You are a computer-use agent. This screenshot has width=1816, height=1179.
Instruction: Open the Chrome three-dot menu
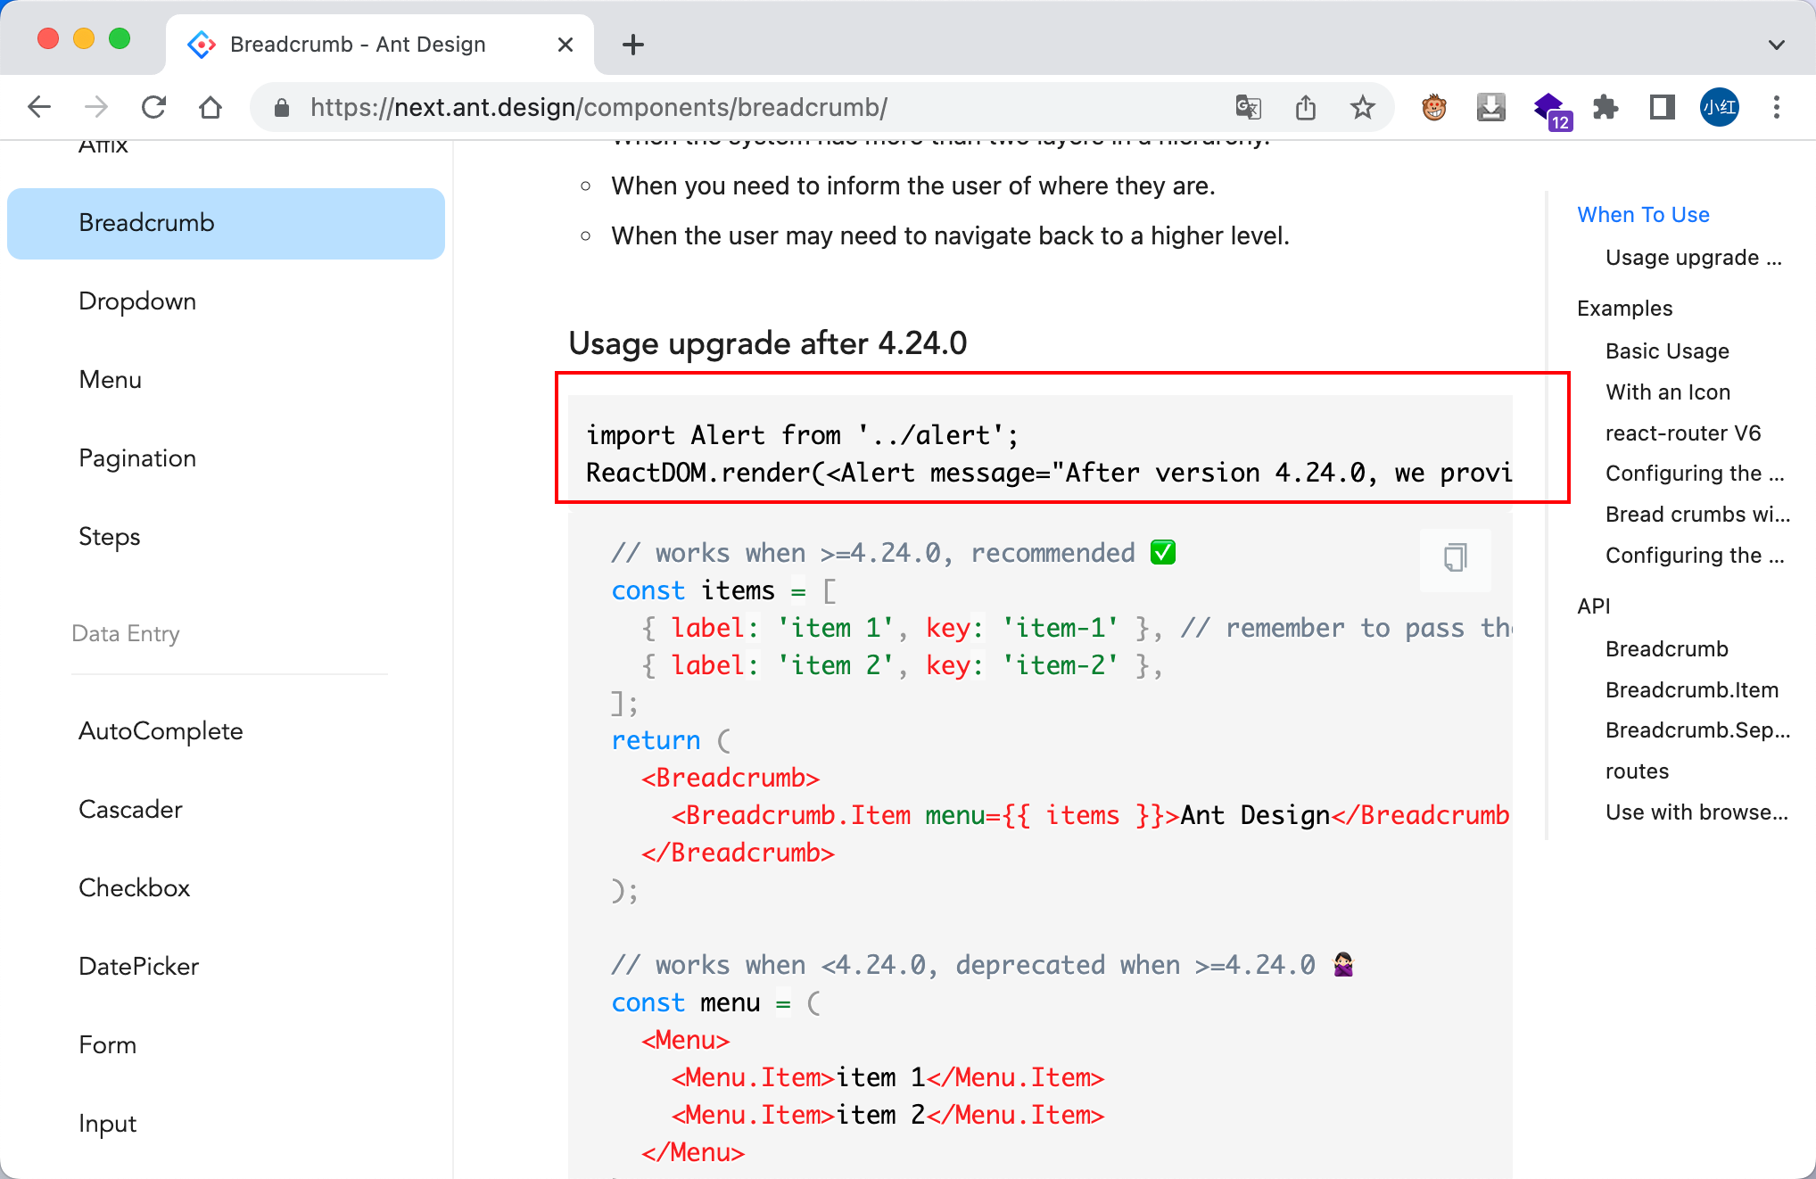point(1775,107)
